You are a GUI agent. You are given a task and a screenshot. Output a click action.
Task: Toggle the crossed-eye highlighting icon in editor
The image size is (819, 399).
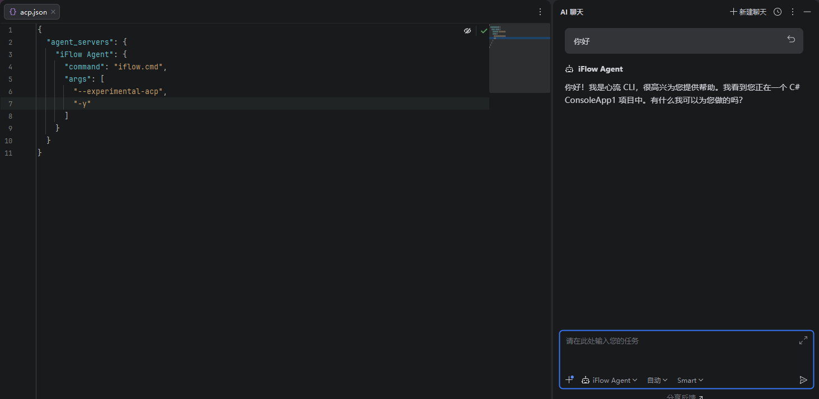pos(467,31)
